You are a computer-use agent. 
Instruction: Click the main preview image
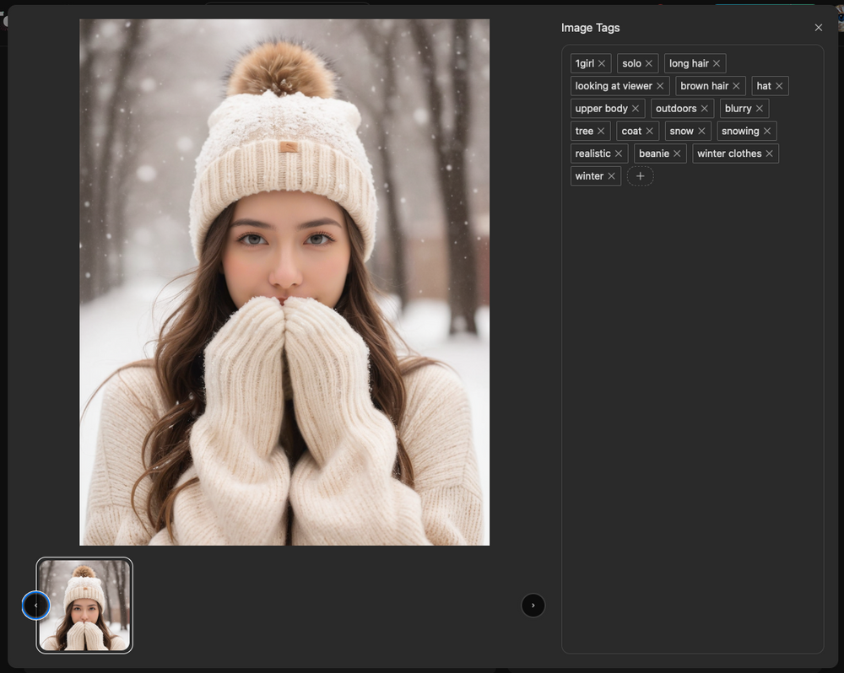(284, 283)
